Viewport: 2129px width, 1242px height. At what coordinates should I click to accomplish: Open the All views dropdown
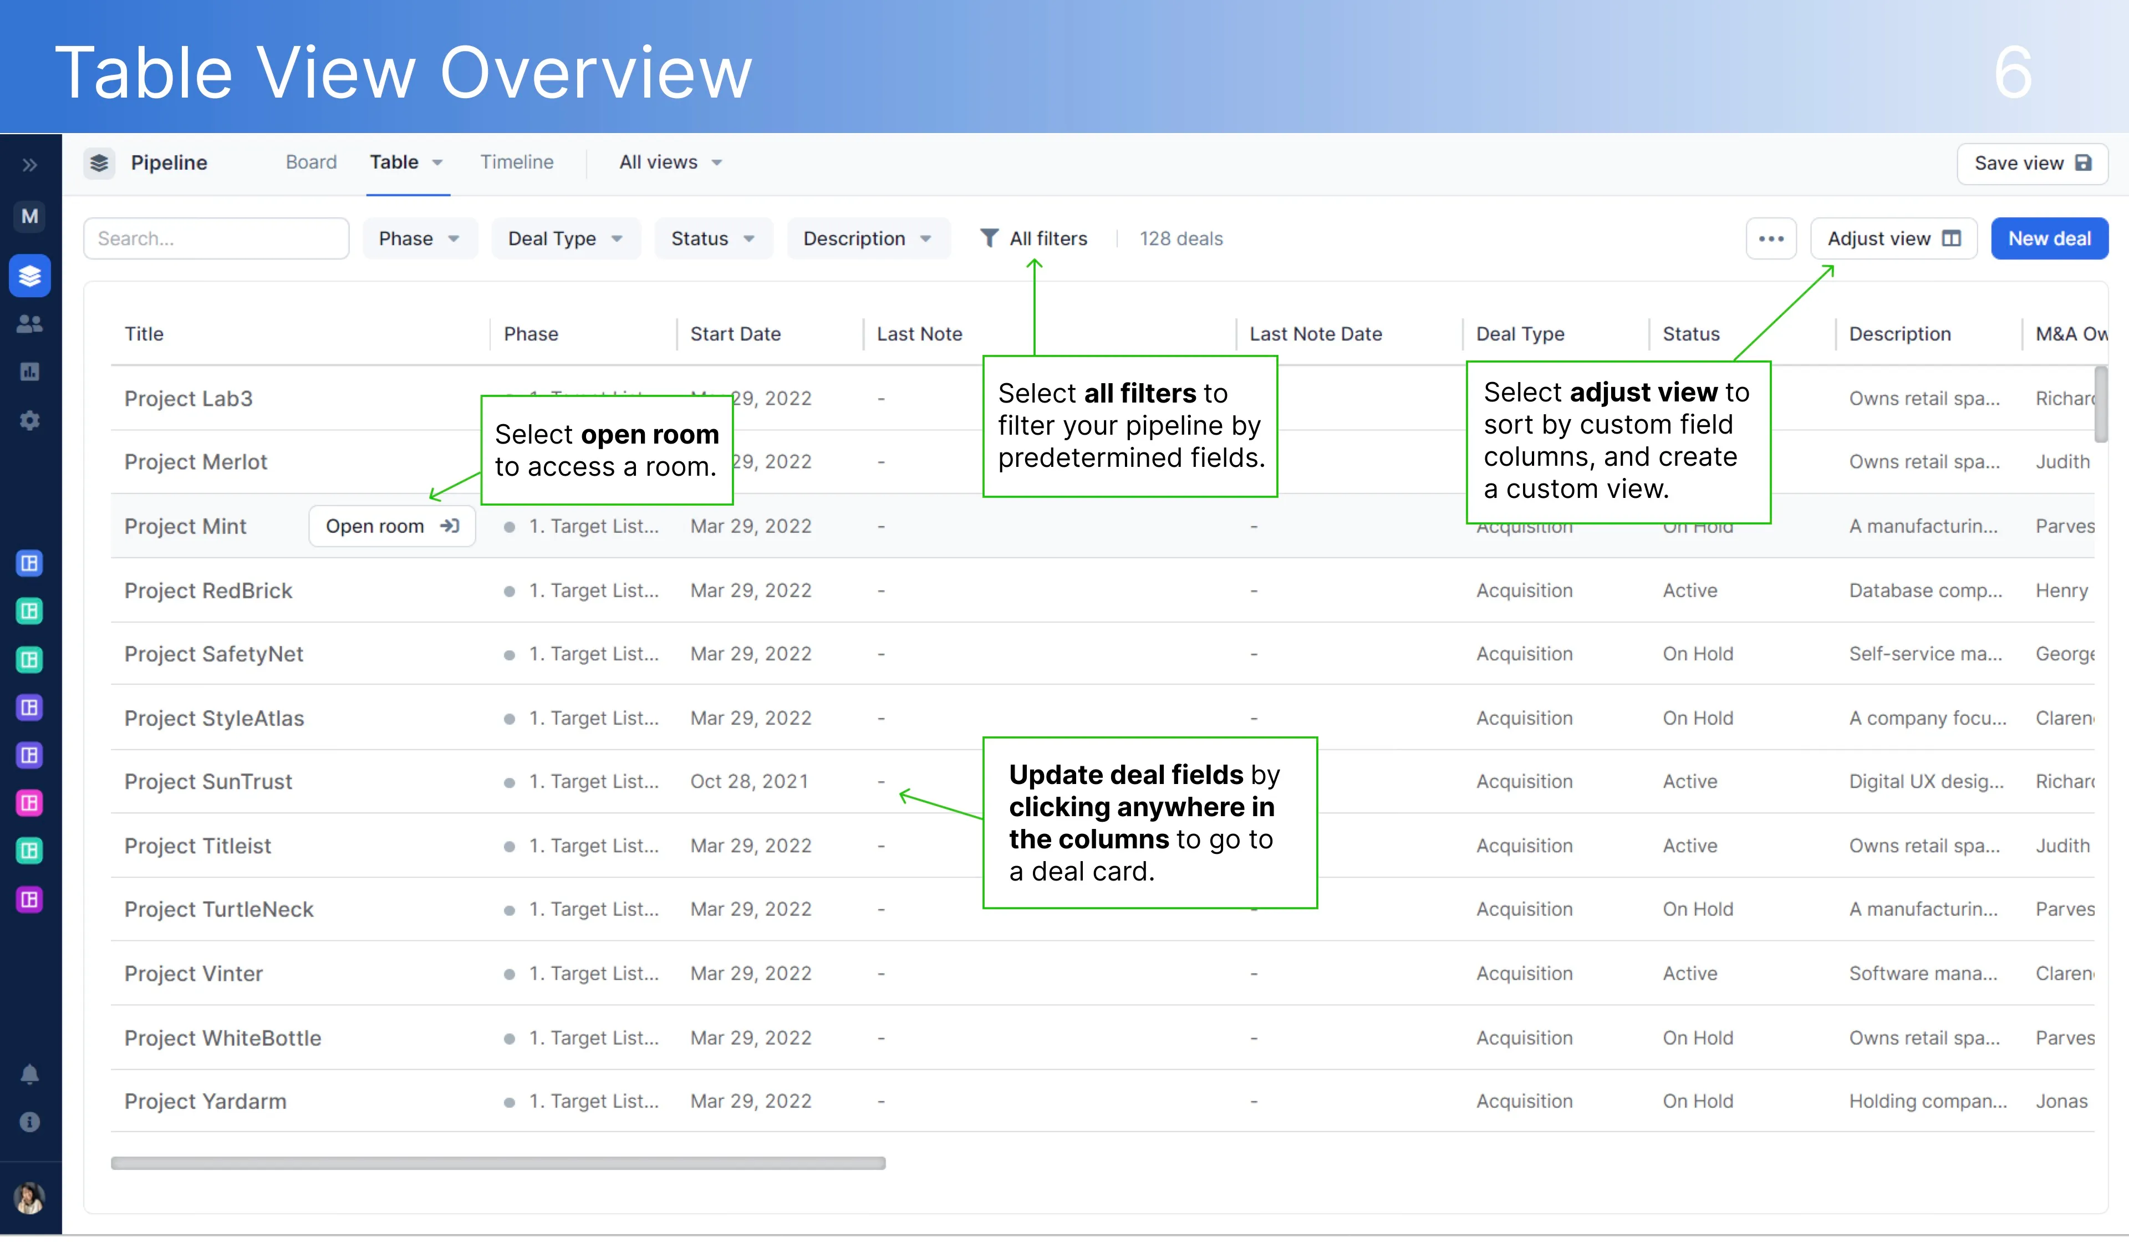tap(670, 162)
